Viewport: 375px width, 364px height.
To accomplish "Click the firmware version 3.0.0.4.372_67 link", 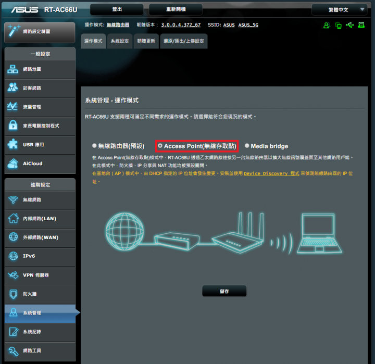I will tap(181, 25).
